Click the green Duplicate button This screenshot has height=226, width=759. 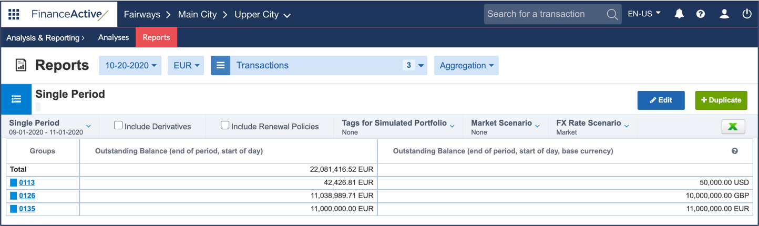pyautogui.click(x=721, y=100)
